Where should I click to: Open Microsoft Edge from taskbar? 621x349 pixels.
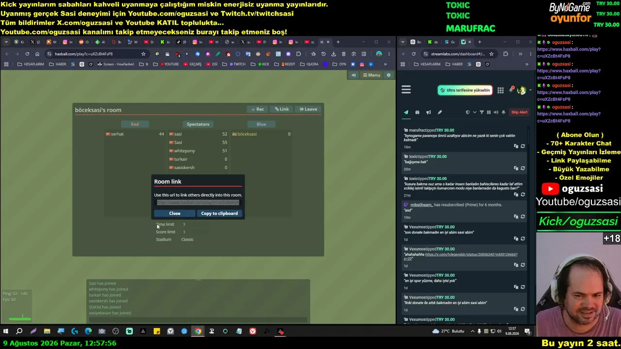pos(88,332)
